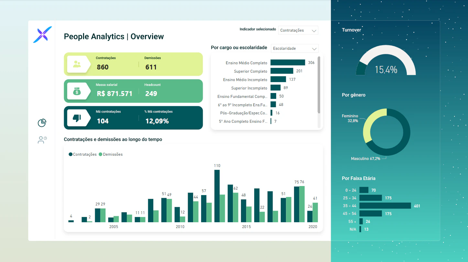Click the 5° Ano Completo Ensino F... label
468x262 pixels.
[x=243, y=121]
